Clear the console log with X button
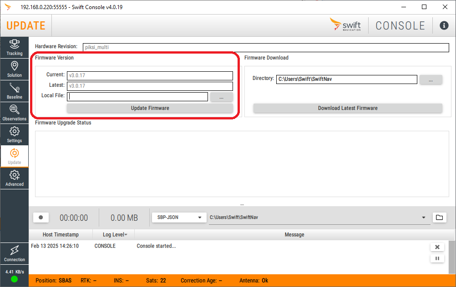Image resolution: width=456 pixels, height=287 pixels. coord(437,247)
